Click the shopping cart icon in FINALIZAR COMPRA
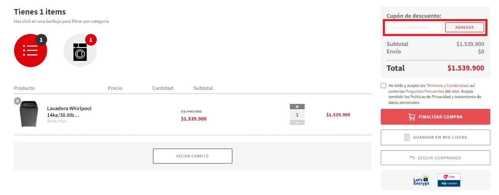Viewport: 499px width, 195px height. (x=412, y=117)
